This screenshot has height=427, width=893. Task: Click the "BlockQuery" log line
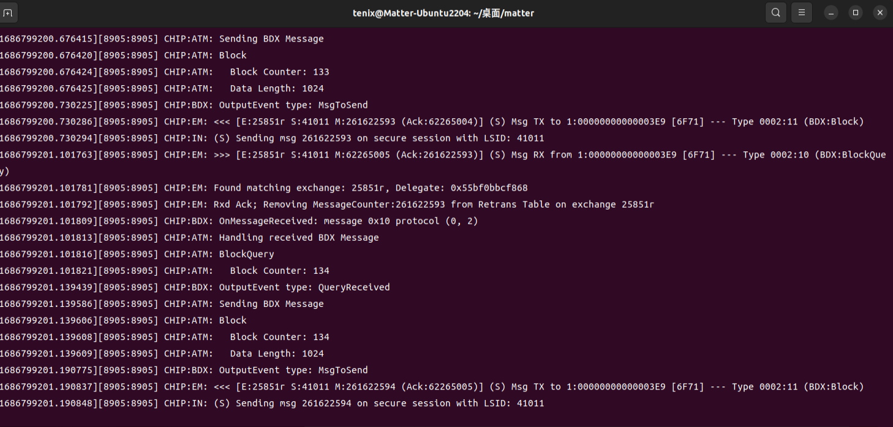(246, 254)
